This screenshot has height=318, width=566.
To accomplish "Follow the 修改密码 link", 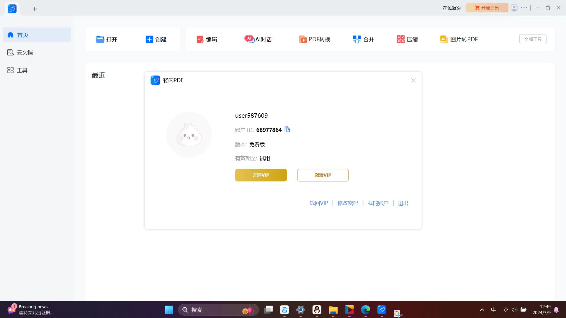I will pyautogui.click(x=348, y=203).
